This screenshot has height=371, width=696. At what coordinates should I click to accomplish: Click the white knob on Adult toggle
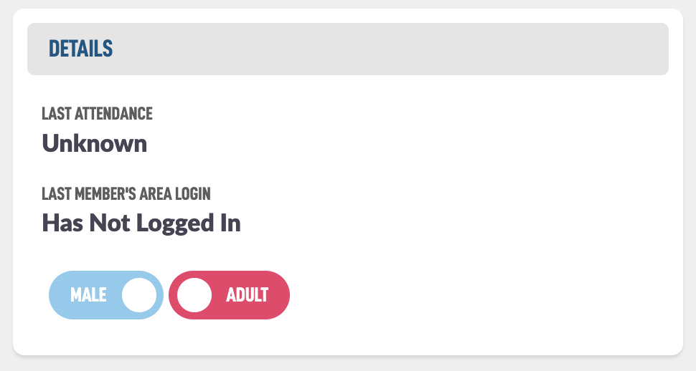point(194,295)
